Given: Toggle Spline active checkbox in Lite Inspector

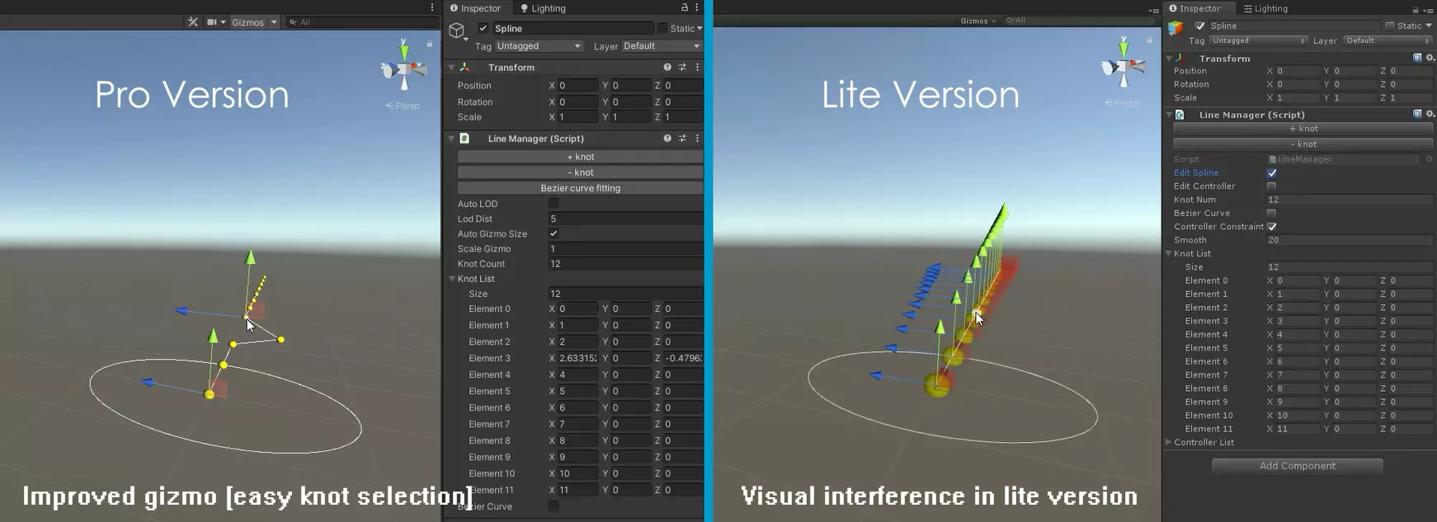Looking at the screenshot, I should pyautogui.click(x=1200, y=26).
